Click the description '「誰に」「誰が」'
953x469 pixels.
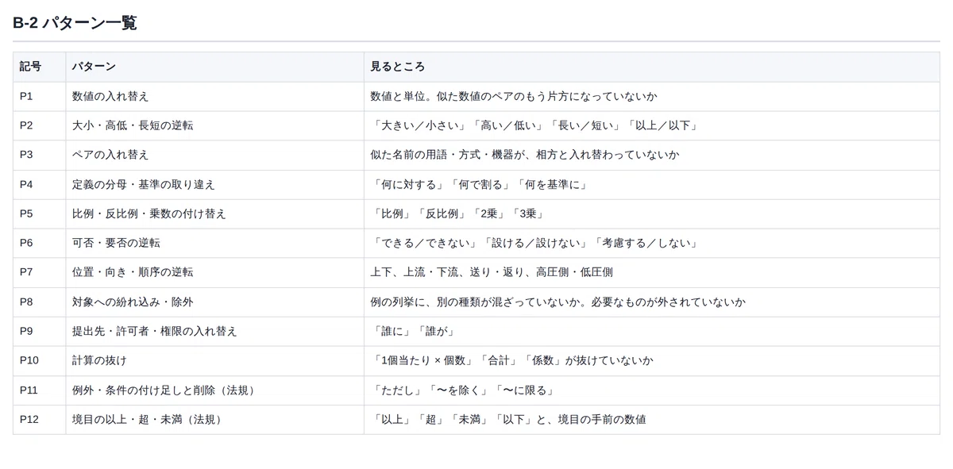pyautogui.click(x=415, y=331)
